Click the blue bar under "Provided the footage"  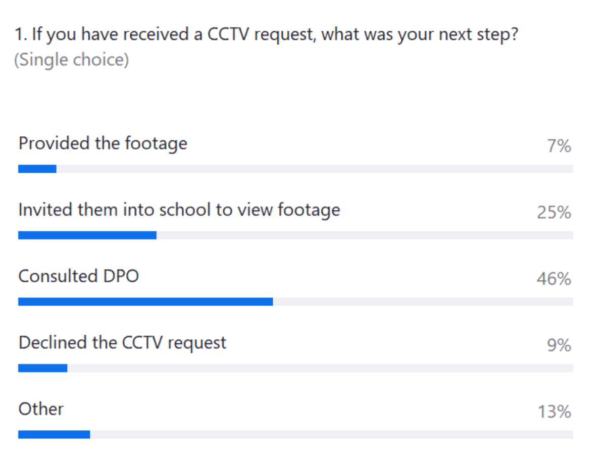[x=37, y=169]
